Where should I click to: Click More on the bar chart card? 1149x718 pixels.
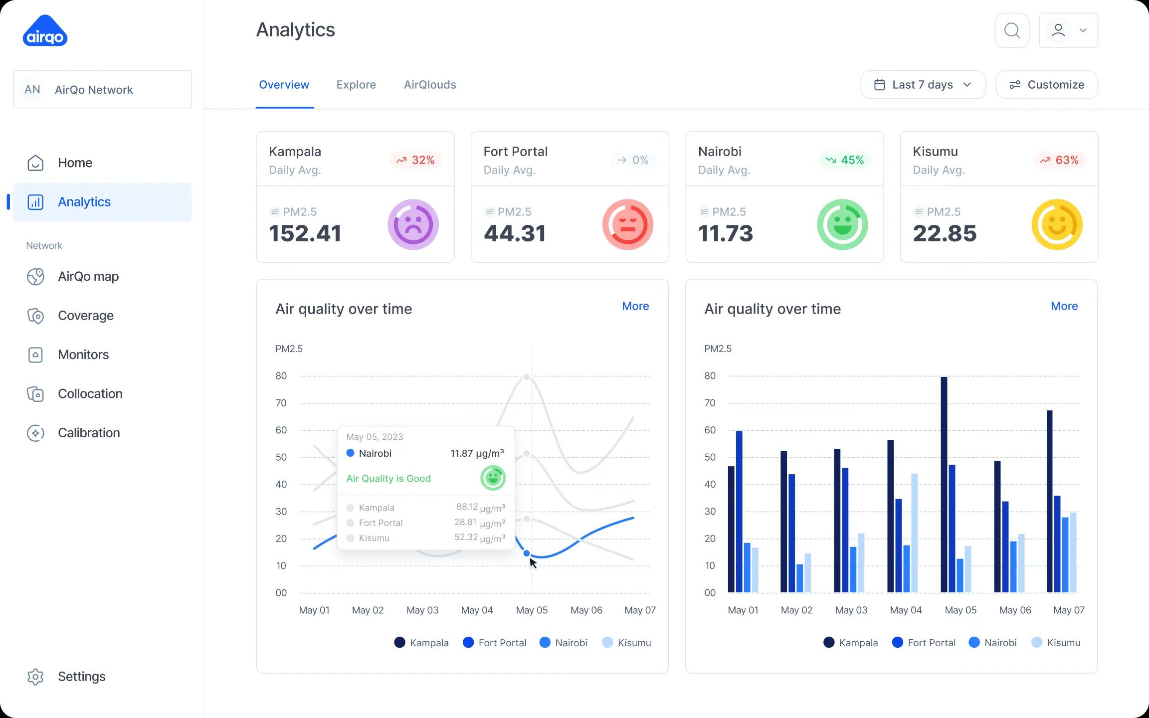[1064, 306]
